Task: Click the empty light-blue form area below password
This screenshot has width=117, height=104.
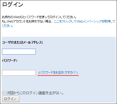Action: 58,83
